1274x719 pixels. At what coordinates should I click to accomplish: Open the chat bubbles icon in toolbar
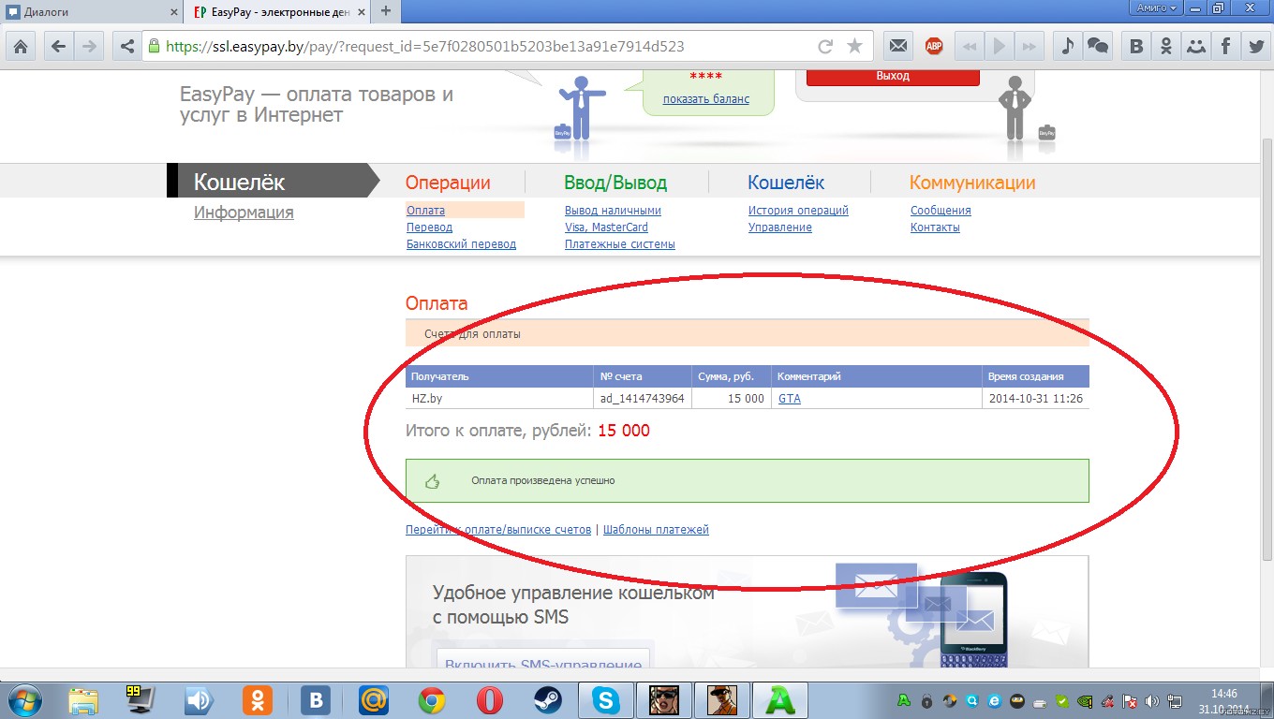(1097, 46)
